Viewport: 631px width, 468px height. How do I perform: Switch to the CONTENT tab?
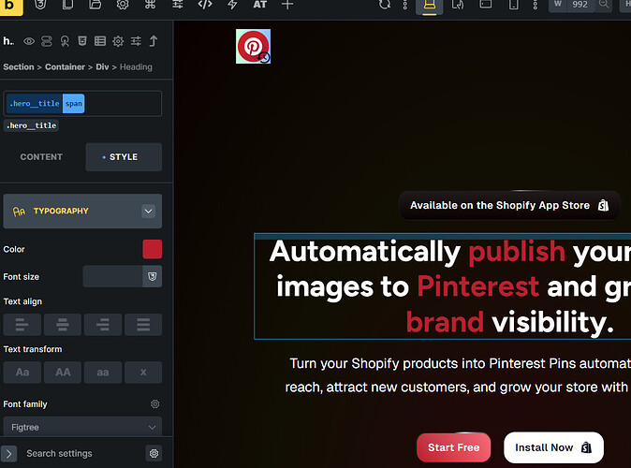41,157
